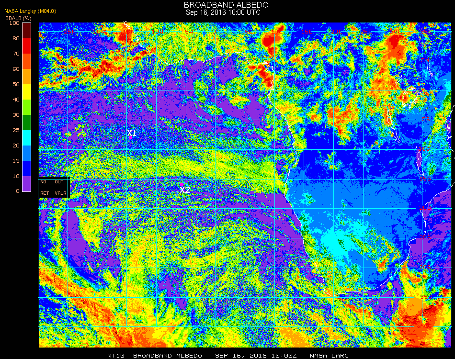Select the cyan 20-25 legend swatch
This screenshot has height=359, width=455.
point(27,138)
